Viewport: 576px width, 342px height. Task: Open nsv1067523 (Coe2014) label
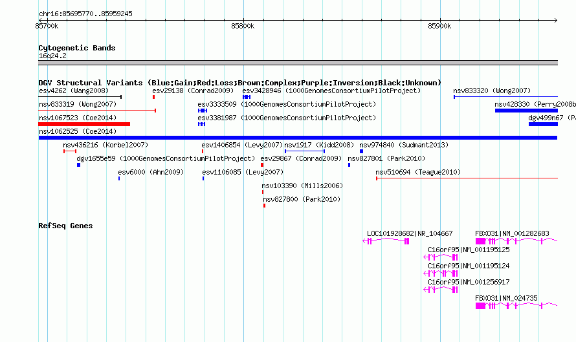78,118
